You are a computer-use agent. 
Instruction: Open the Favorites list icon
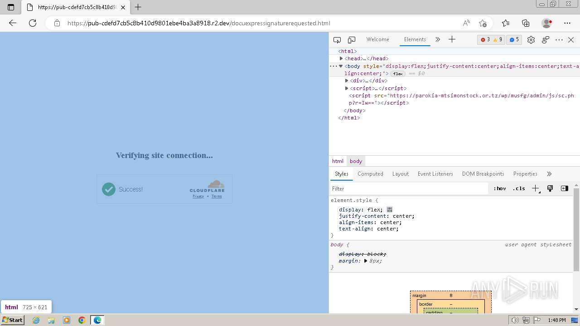click(x=506, y=23)
